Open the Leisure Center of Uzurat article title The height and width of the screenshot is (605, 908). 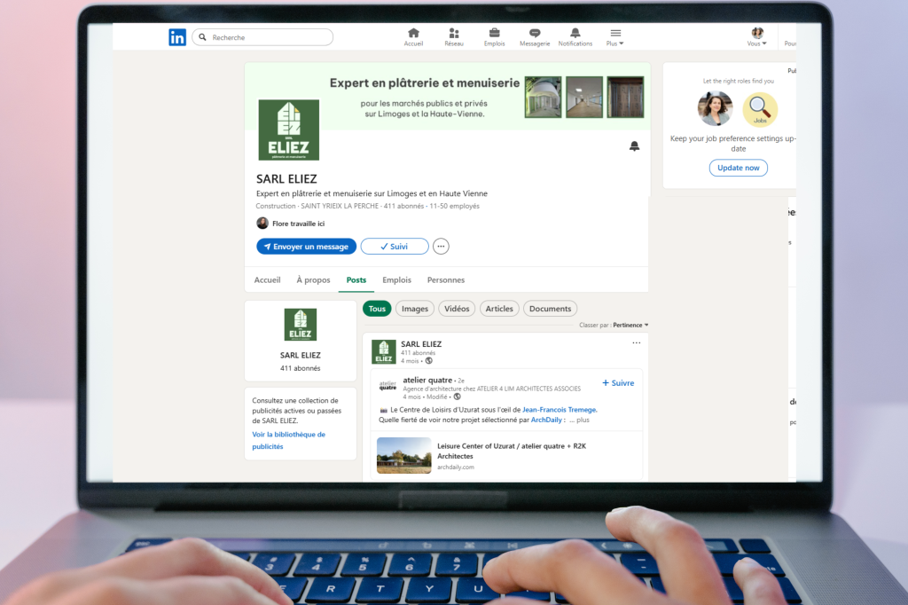click(512, 451)
